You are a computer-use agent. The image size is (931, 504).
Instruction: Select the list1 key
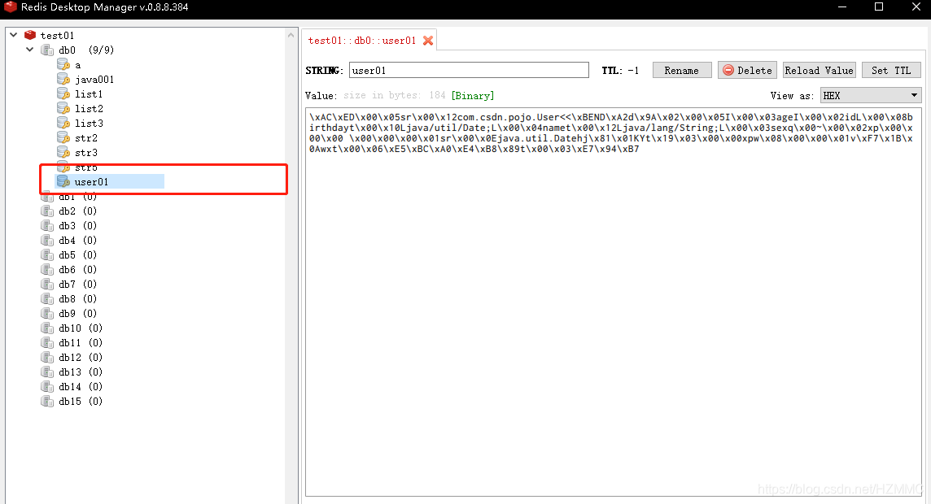click(89, 93)
